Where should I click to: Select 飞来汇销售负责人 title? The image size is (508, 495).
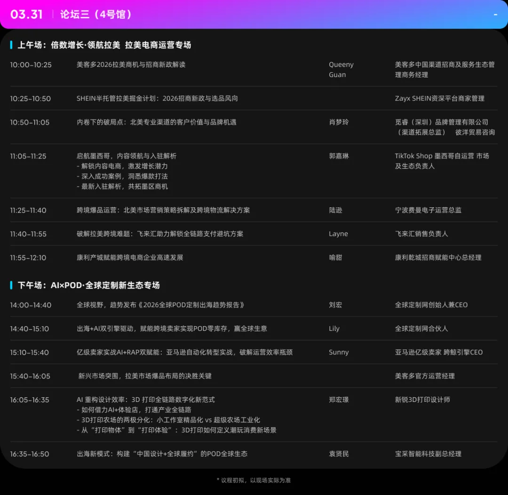(421, 234)
